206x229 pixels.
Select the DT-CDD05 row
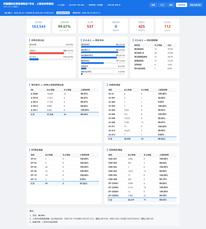(142, 196)
